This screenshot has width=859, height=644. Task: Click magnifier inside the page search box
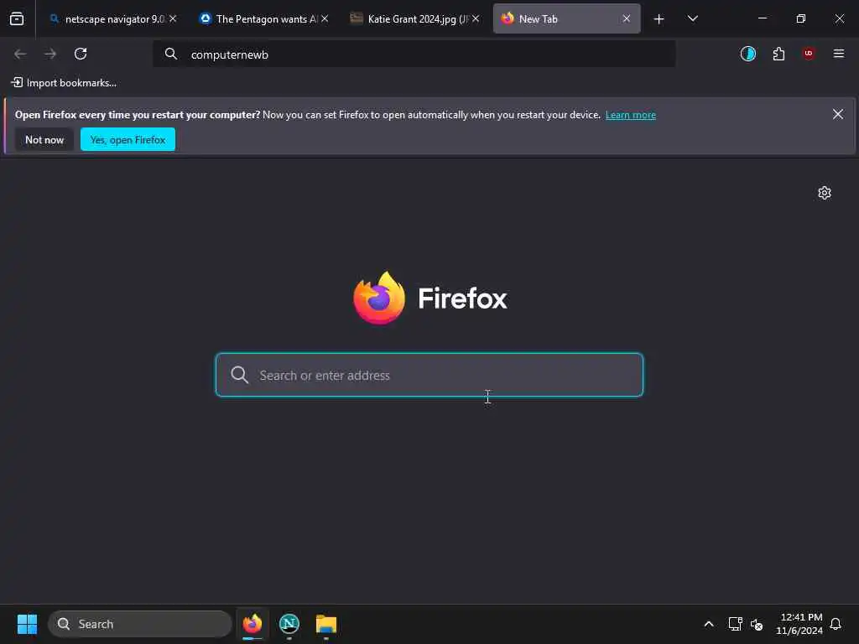coord(239,375)
